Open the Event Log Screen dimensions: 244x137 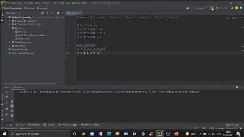[232, 124]
